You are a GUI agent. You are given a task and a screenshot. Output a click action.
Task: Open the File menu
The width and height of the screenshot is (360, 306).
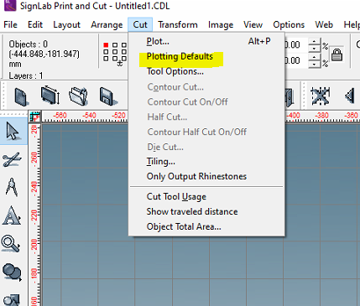10,24
